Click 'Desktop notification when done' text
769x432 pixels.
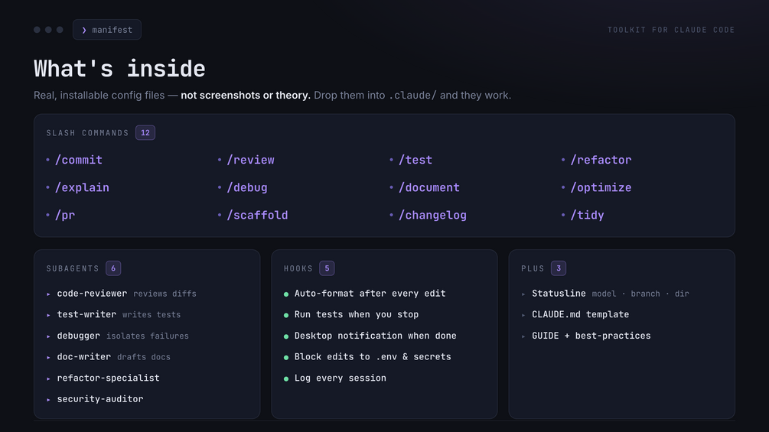click(x=375, y=336)
